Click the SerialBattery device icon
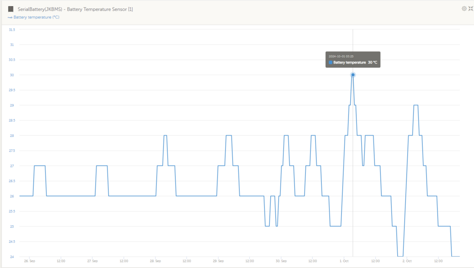This screenshot has width=474, height=268. click(11, 9)
